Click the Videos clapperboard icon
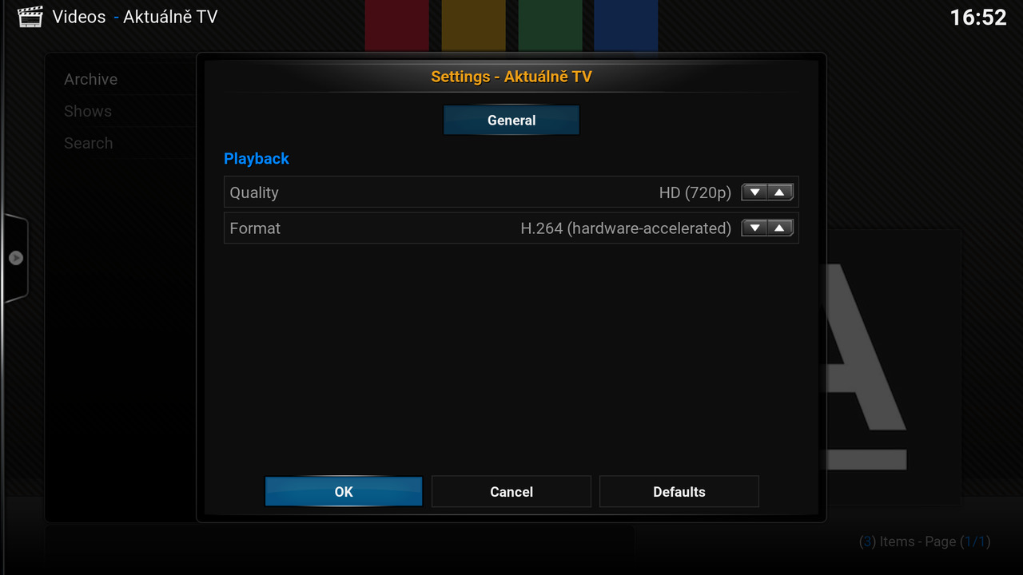Viewport: 1023px width, 575px height. 30,17
